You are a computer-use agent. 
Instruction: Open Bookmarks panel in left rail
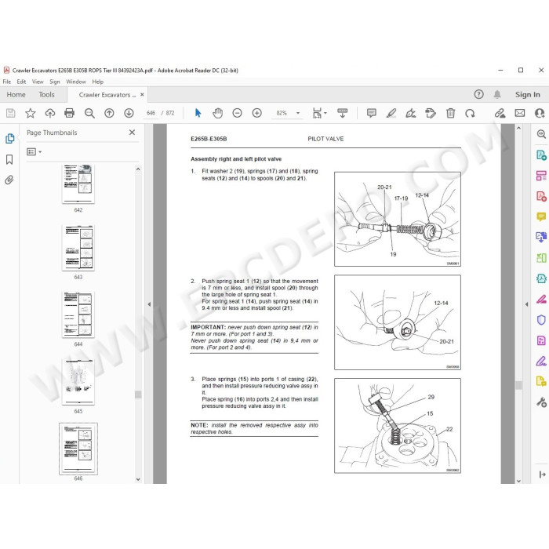(9, 160)
